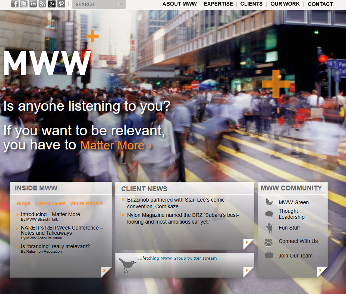The width and height of the screenshot is (346, 294).
Task: Click the fetching MWW Group twitter stream text
Action: (x=177, y=258)
